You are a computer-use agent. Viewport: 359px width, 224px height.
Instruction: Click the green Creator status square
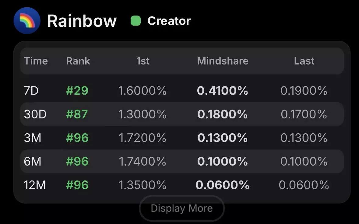click(x=136, y=21)
